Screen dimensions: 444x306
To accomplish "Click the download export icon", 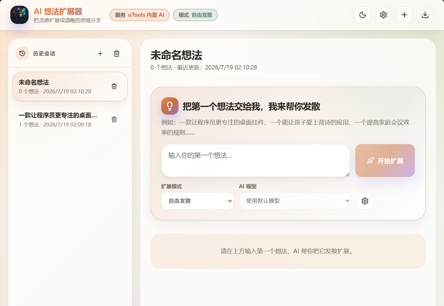I will click(425, 15).
